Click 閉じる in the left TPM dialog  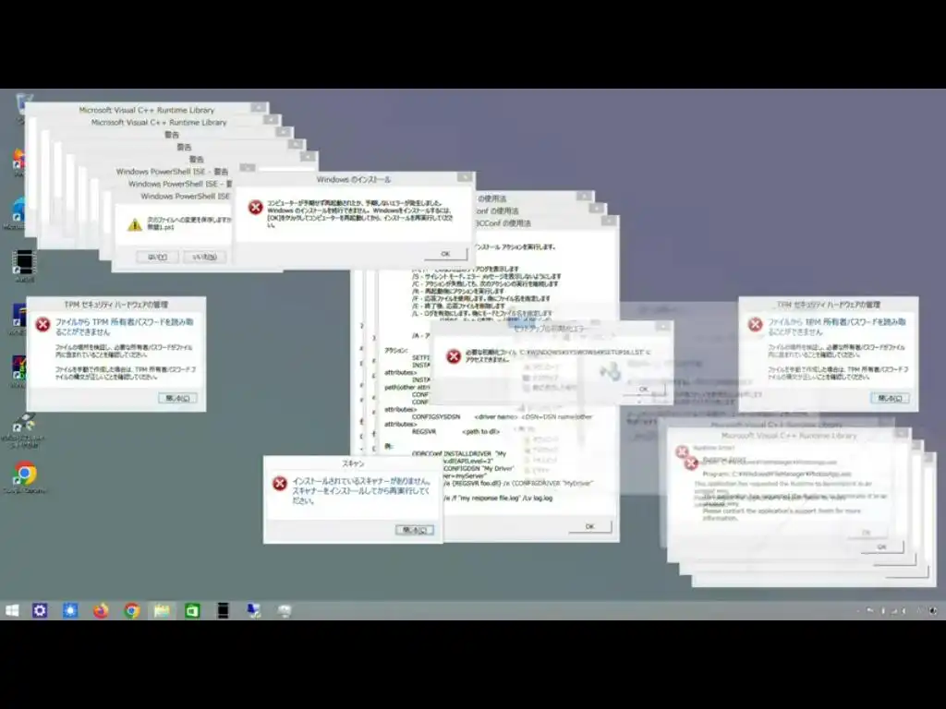(177, 398)
